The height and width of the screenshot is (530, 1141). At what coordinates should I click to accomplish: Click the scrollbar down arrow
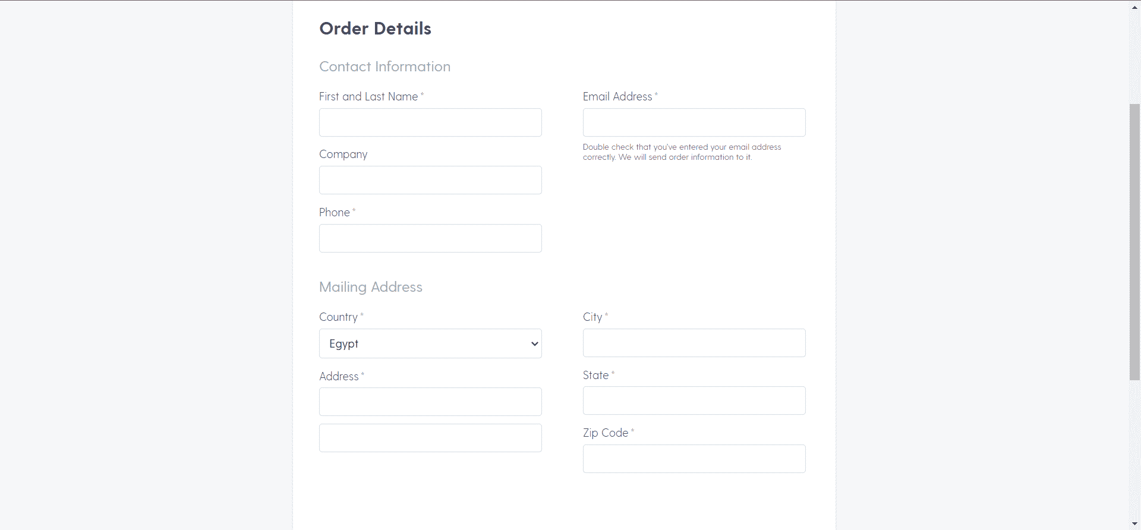[1134, 524]
